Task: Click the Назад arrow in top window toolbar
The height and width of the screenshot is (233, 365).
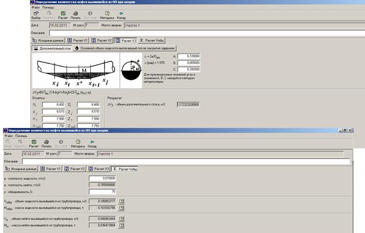Action: [121, 15]
